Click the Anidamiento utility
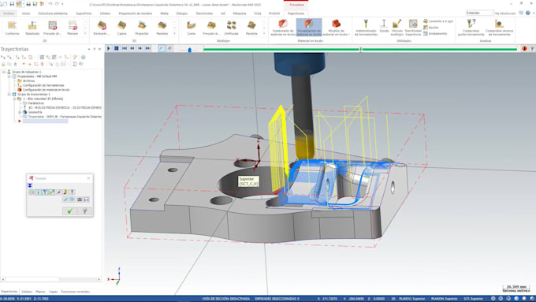 pos(435,34)
